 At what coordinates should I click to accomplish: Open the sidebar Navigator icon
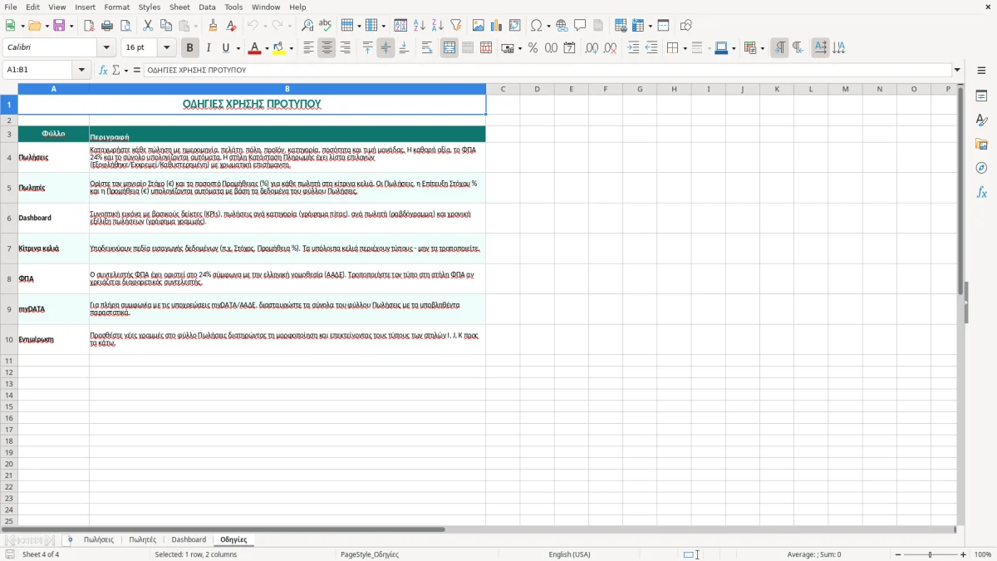[x=981, y=168]
